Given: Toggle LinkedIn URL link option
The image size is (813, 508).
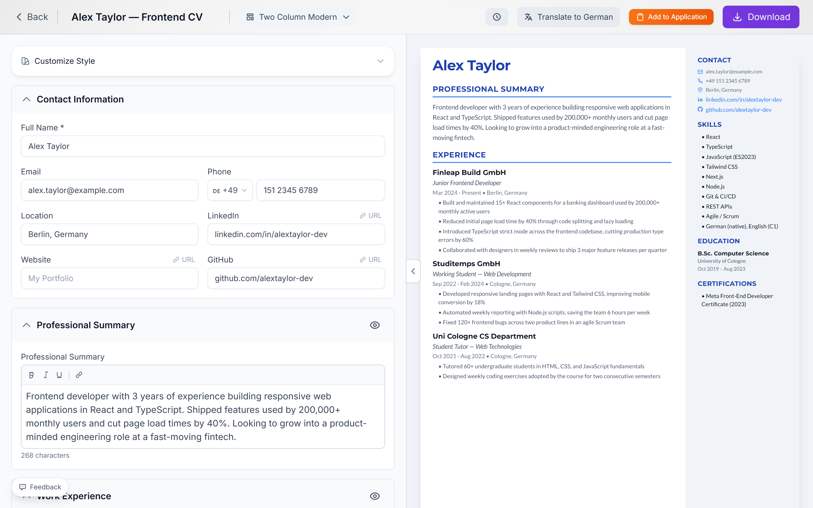Looking at the screenshot, I should (x=371, y=216).
